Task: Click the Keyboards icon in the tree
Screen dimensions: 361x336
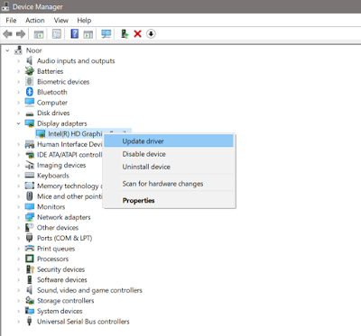Action: [x=30, y=175]
